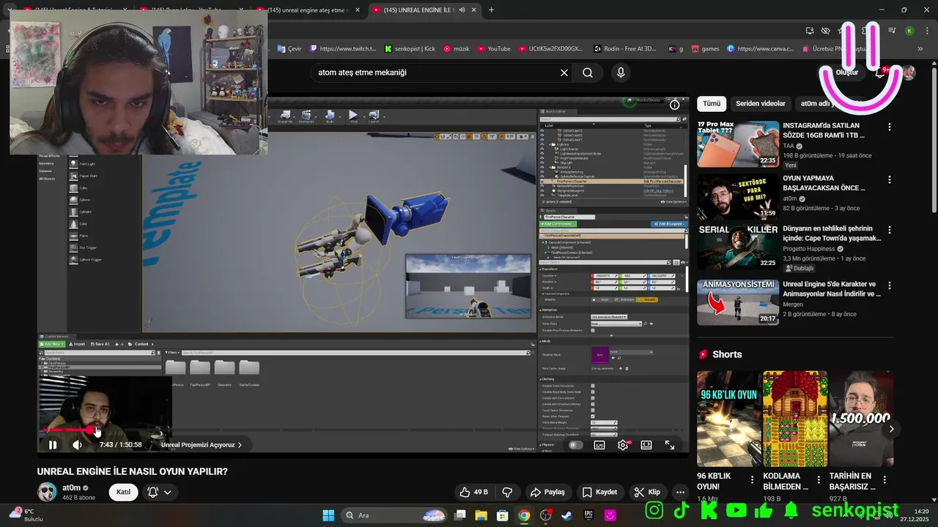Open the at0m channel avatar
This screenshot has height=527, width=938.
(x=47, y=492)
